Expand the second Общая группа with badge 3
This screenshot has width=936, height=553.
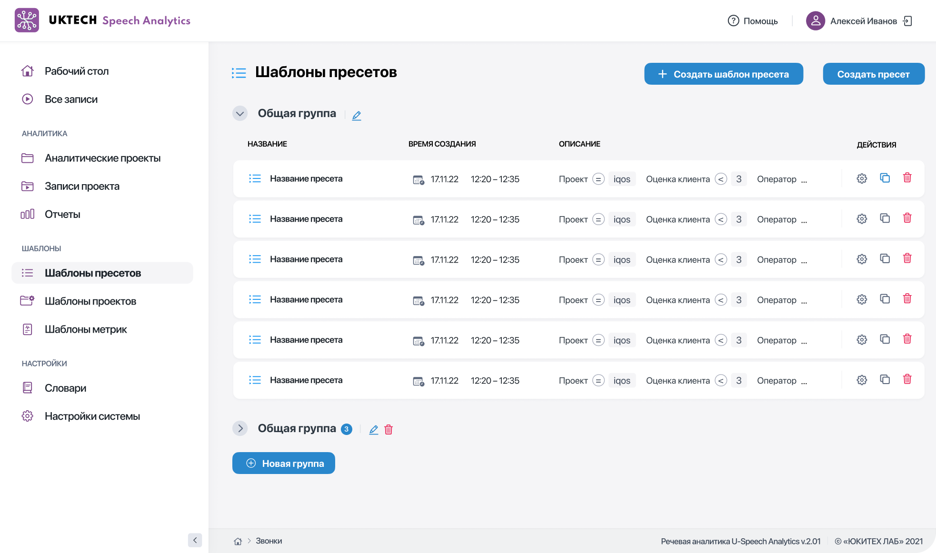click(x=240, y=428)
